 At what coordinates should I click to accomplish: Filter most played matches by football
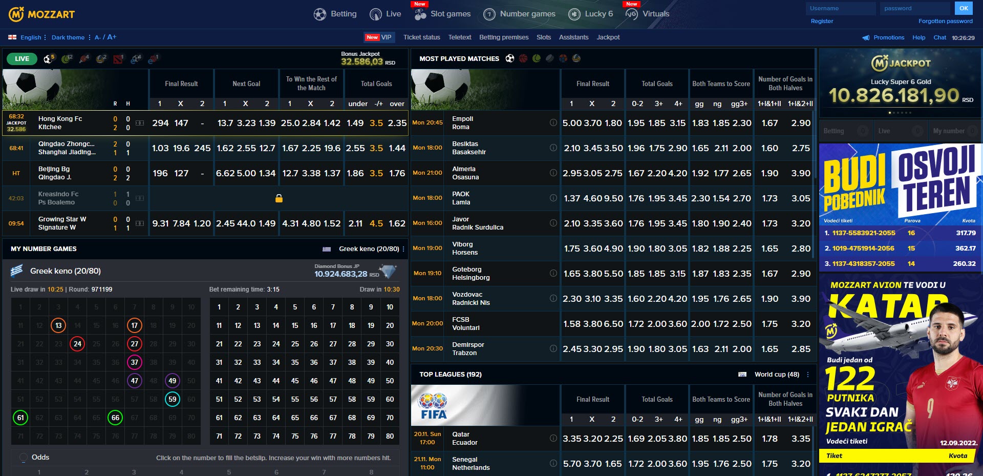point(510,58)
